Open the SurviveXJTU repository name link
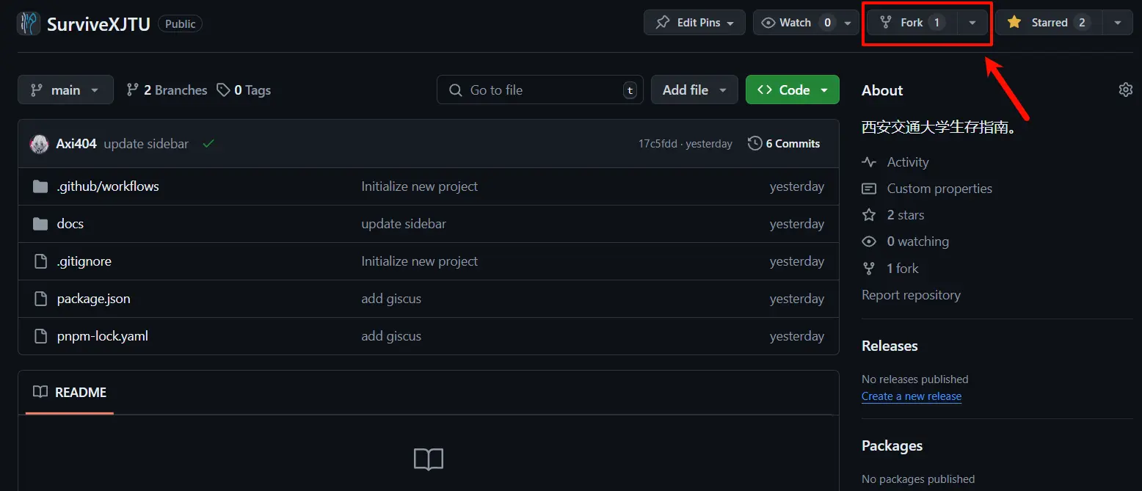This screenshot has height=491, width=1142. [x=98, y=24]
